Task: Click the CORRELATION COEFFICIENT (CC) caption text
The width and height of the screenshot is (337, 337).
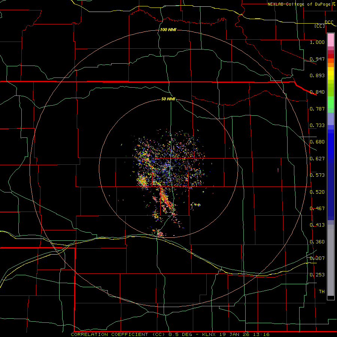Action: pos(118,334)
